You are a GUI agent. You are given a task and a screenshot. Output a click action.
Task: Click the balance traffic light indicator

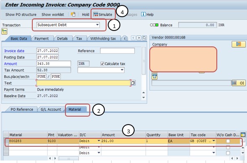click(x=154, y=25)
